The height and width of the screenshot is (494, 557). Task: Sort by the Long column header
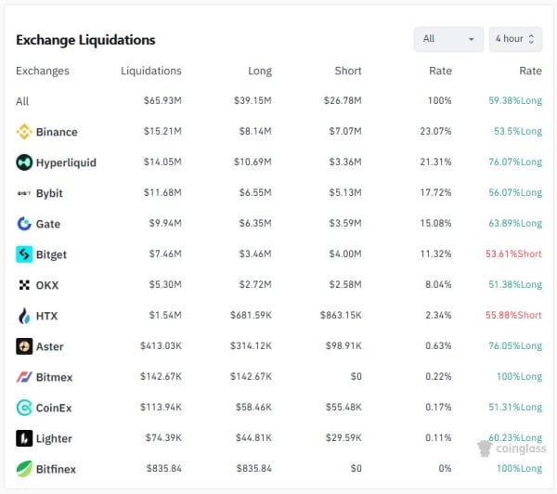(258, 71)
